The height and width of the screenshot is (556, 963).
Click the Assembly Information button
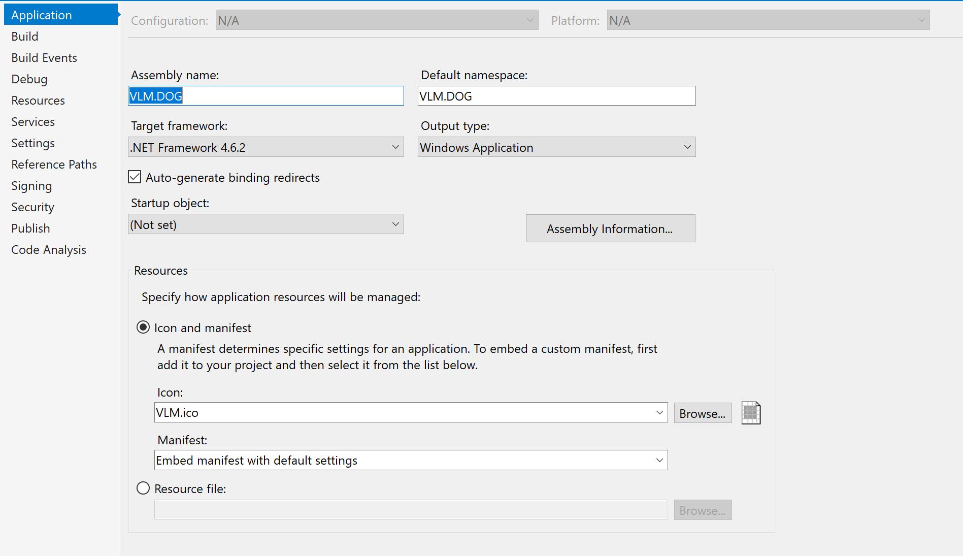point(610,228)
